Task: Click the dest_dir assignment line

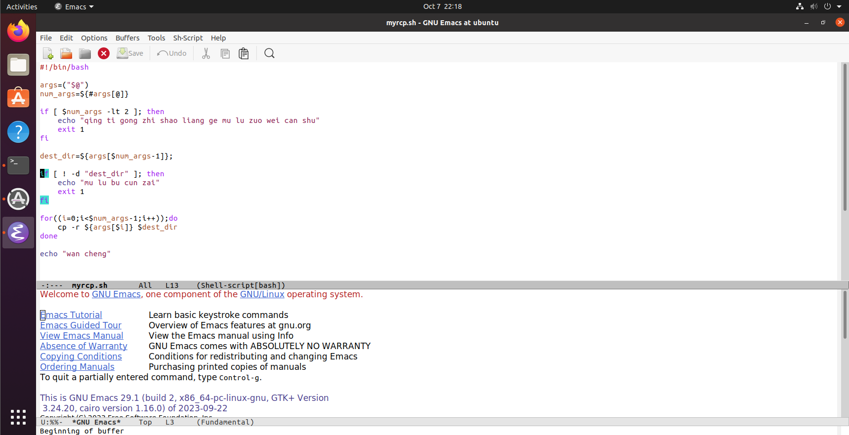Action: point(106,156)
